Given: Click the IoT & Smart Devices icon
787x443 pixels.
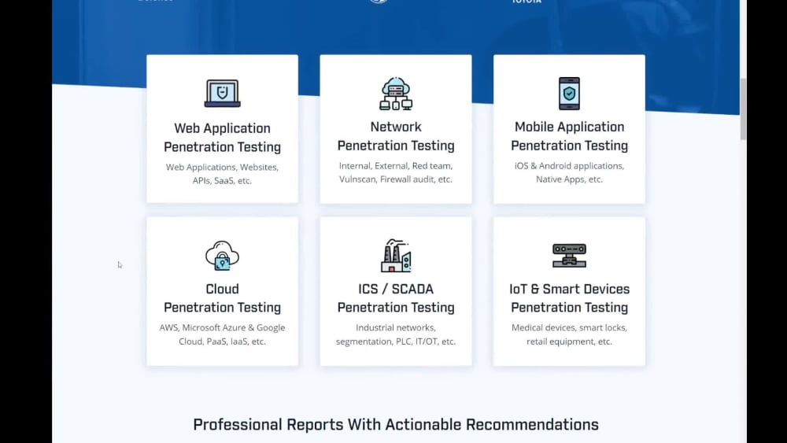Looking at the screenshot, I should pyautogui.click(x=569, y=256).
